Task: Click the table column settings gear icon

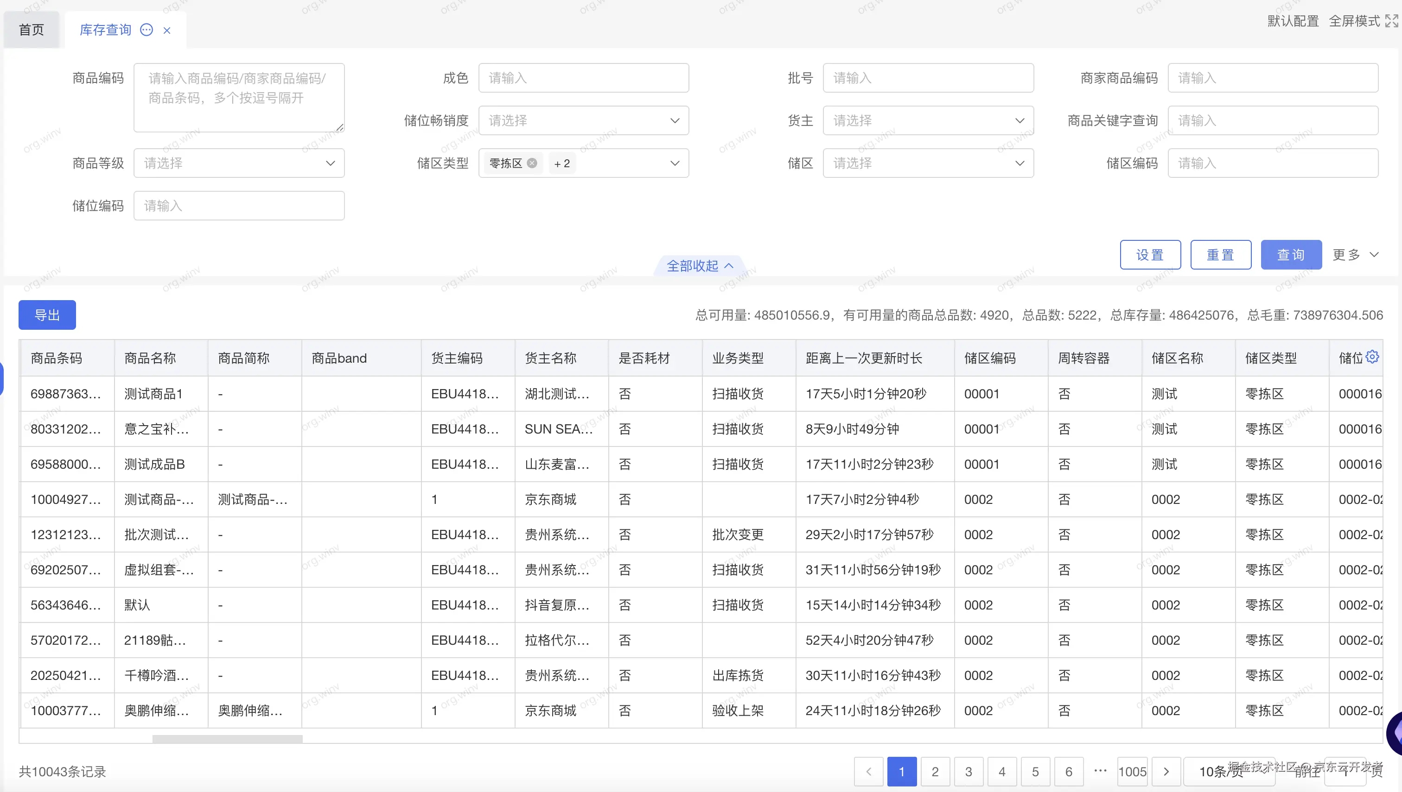Action: click(x=1372, y=357)
